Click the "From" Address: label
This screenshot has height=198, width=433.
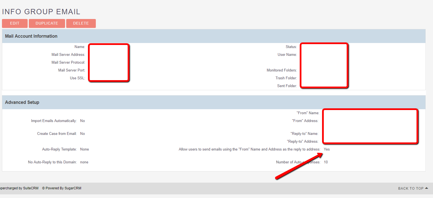305,121
